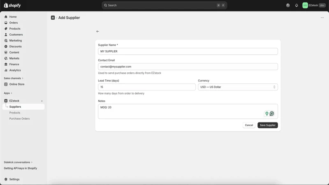Click the dev badge in top bar
Viewport: 329px width, 185px height.
322,5
